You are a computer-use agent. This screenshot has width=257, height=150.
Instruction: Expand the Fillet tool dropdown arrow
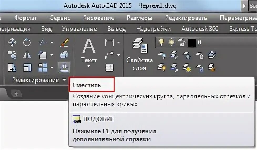[x=52, y=55]
